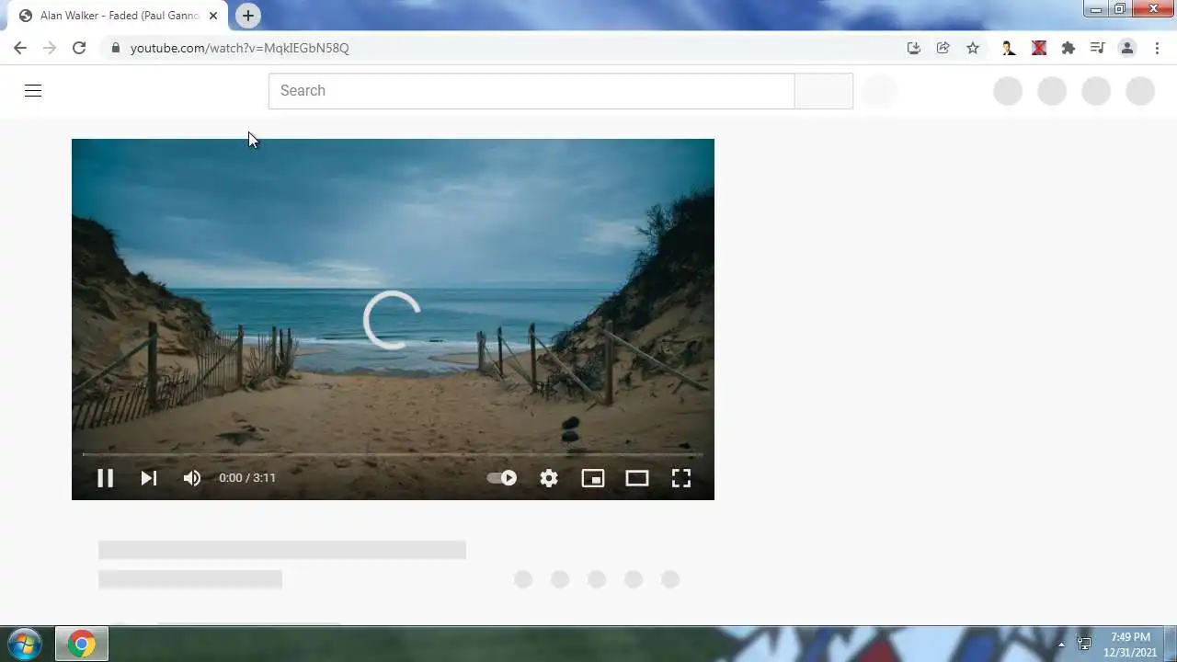Enable miniplayer mode
Image resolution: width=1177 pixels, height=662 pixels.
point(593,478)
